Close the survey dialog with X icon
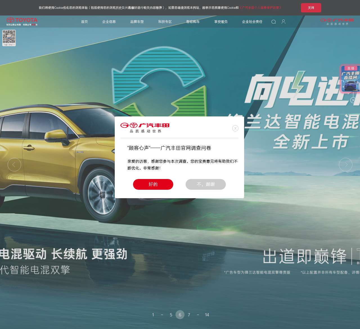 coord(235,128)
